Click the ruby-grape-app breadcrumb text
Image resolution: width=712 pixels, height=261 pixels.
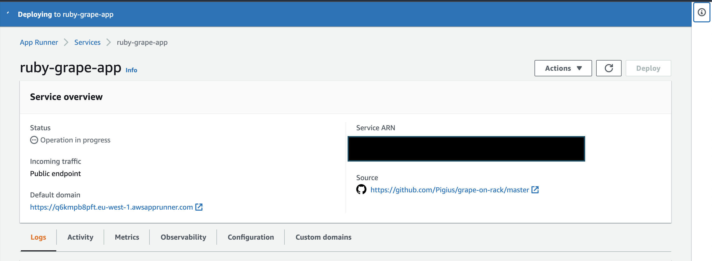pyautogui.click(x=142, y=42)
